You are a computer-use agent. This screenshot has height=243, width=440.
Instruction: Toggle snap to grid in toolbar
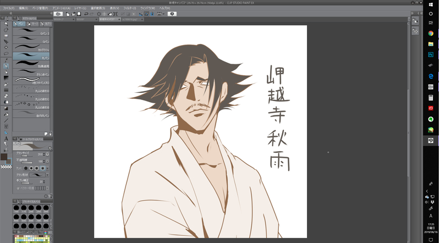coord(152,14)
